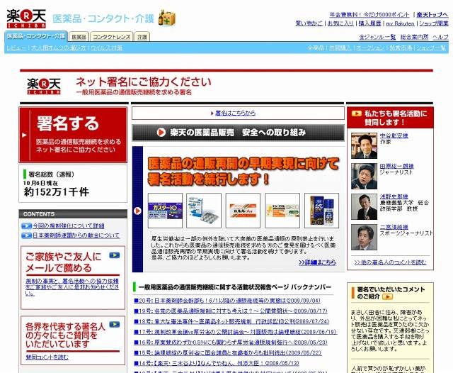Screen dimensions: 453x373
Task: Click the 楽天の医薬品販売 安全への取り組み banner
Action: (x=238, y=133)
